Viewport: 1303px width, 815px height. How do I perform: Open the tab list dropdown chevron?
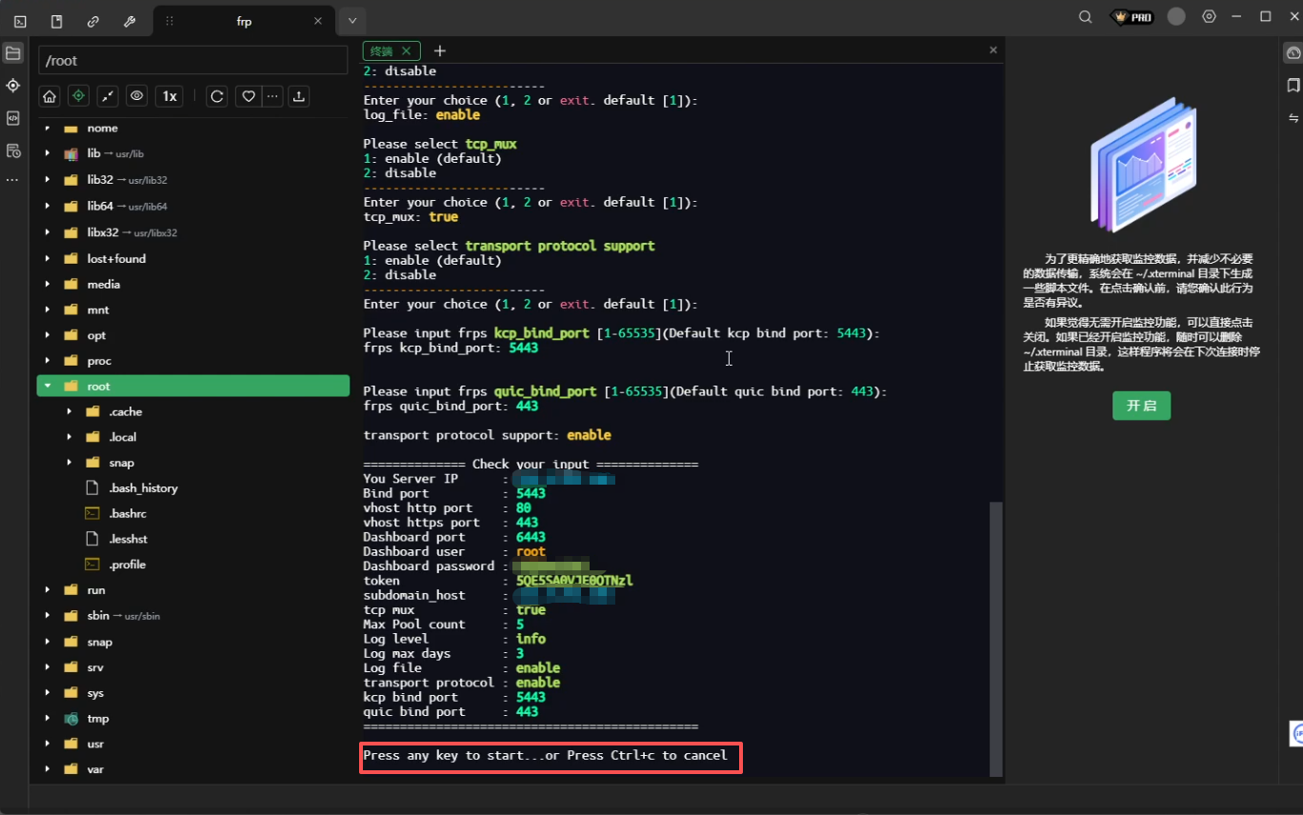pyautogui.click(x=352, y=21)
